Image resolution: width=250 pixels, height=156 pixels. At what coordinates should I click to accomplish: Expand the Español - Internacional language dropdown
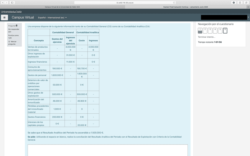pos(52,18)
